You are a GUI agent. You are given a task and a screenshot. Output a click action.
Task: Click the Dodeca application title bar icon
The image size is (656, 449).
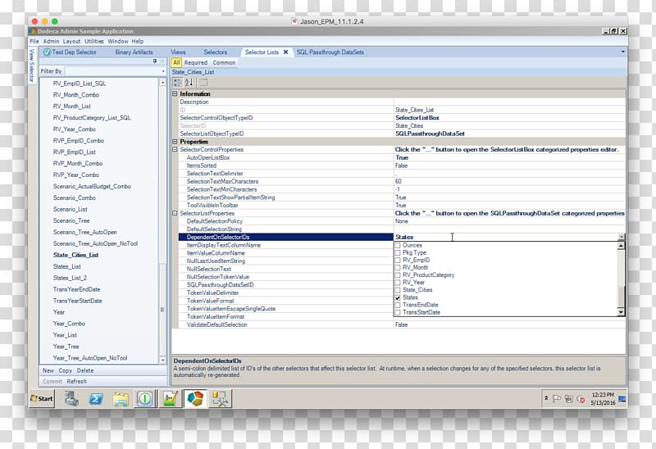click(x=33, y=31)
